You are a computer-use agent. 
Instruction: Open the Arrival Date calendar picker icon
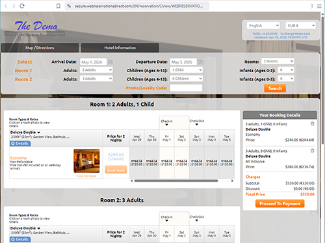click(110, 62)
